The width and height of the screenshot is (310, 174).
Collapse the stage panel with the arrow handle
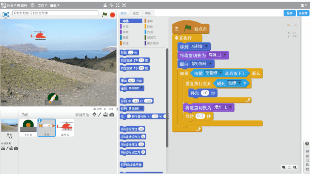click(x=117, y=109)
